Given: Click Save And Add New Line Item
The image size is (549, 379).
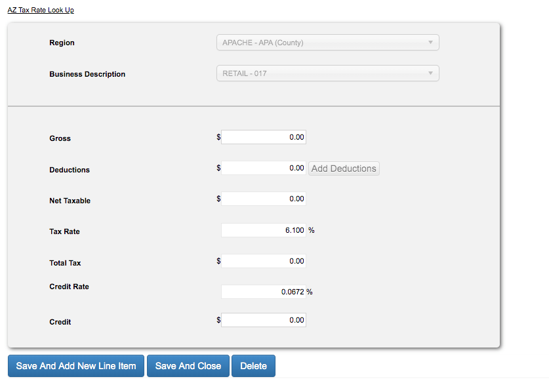Looking at the screenshot, I should [x=76, y=366].
